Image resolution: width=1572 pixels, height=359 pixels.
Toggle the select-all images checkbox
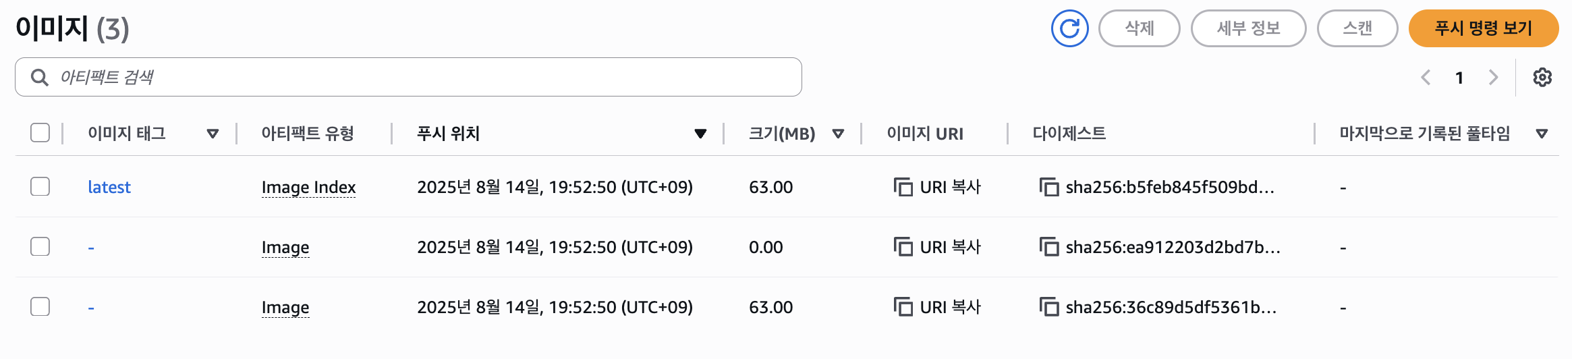coord(40,133)
